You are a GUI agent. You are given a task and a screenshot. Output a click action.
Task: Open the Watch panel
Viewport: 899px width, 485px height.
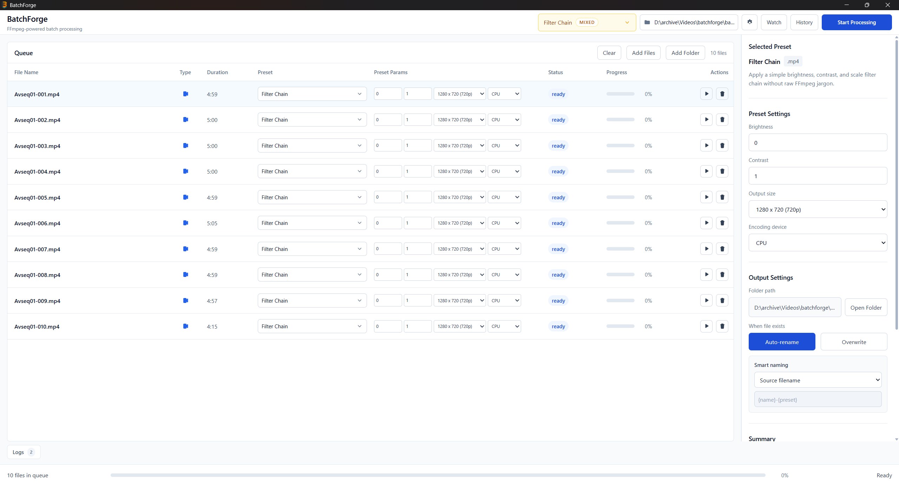pos(774,22)
